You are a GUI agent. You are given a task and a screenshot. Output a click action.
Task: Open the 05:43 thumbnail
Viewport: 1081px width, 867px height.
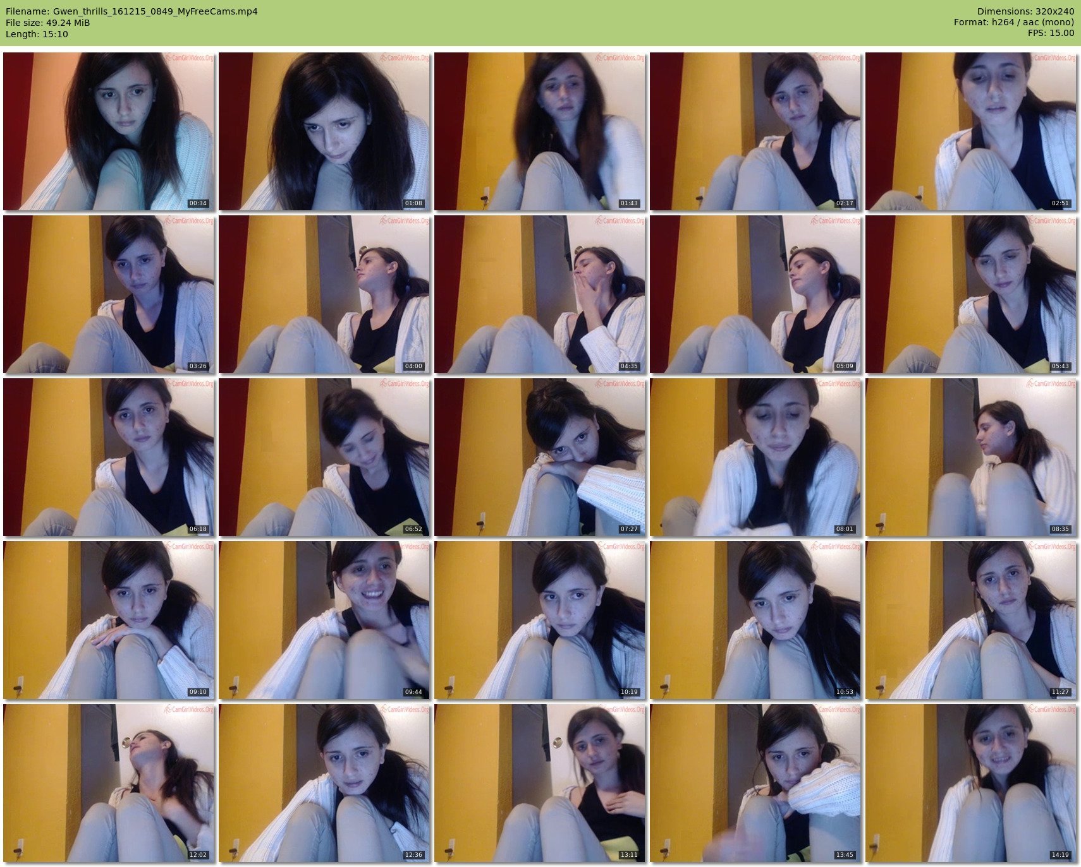970,294
